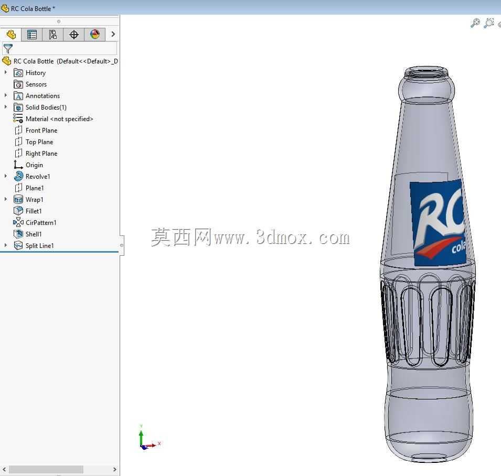Click the Fillet1 label
This screenshot has height=476, width=501.
coord(34,211)
